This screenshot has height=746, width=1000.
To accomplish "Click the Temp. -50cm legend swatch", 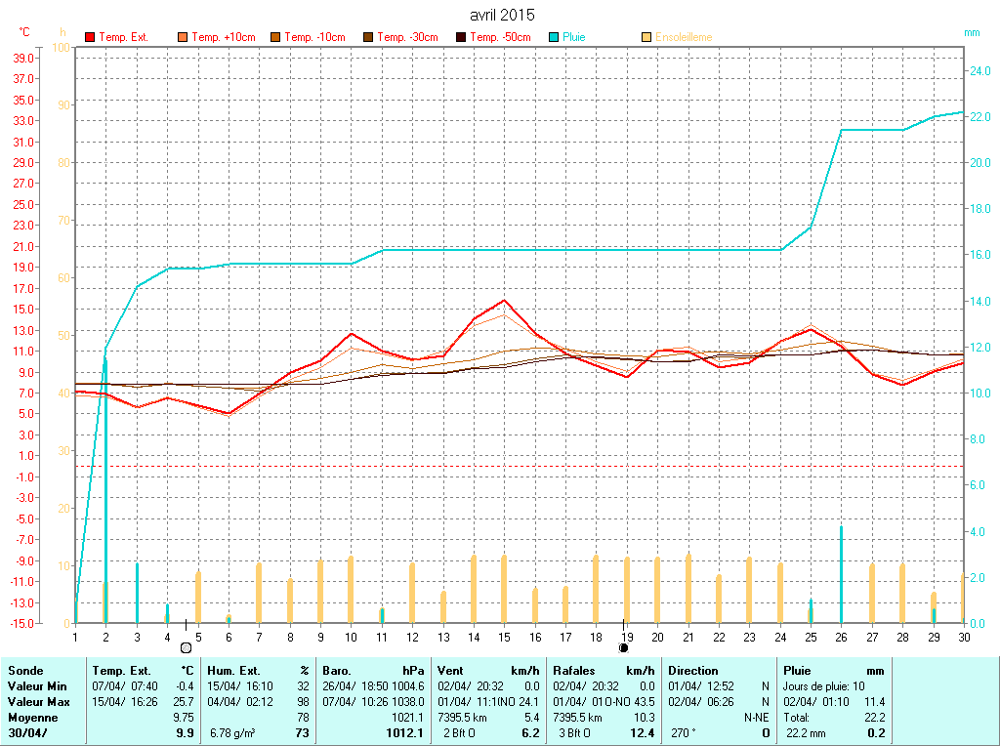I will click(x=461, y=37).
